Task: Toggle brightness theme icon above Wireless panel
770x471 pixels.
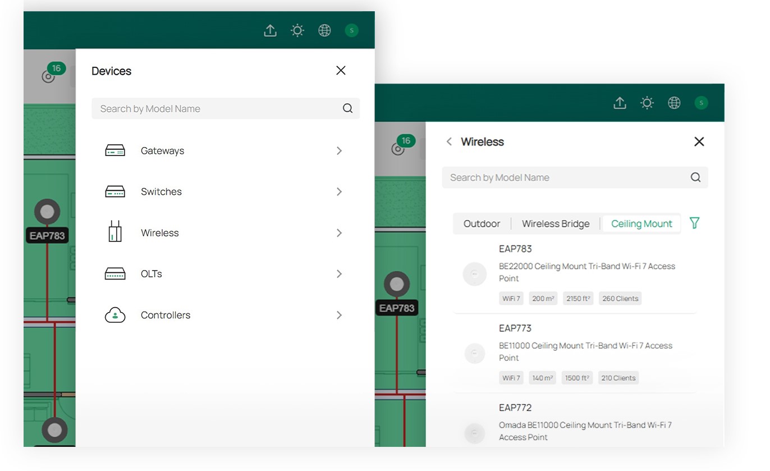Action: [647, 103]
